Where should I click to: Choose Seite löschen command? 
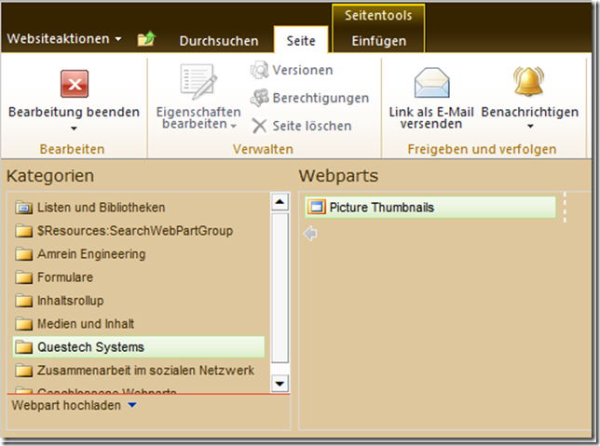click(312, 126)
